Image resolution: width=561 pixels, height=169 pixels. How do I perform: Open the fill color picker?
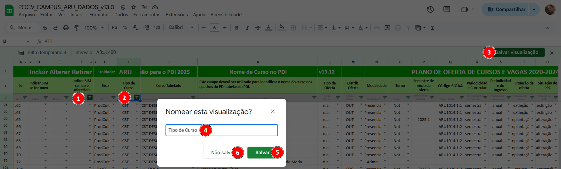pyautogui.click(x=282, y=28)
